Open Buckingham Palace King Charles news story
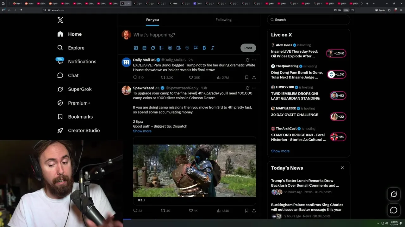The width and height of the screenshot is (405, 227). 308,211
